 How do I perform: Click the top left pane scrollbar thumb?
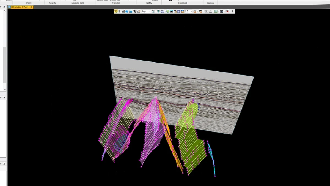tap(5, 65)
